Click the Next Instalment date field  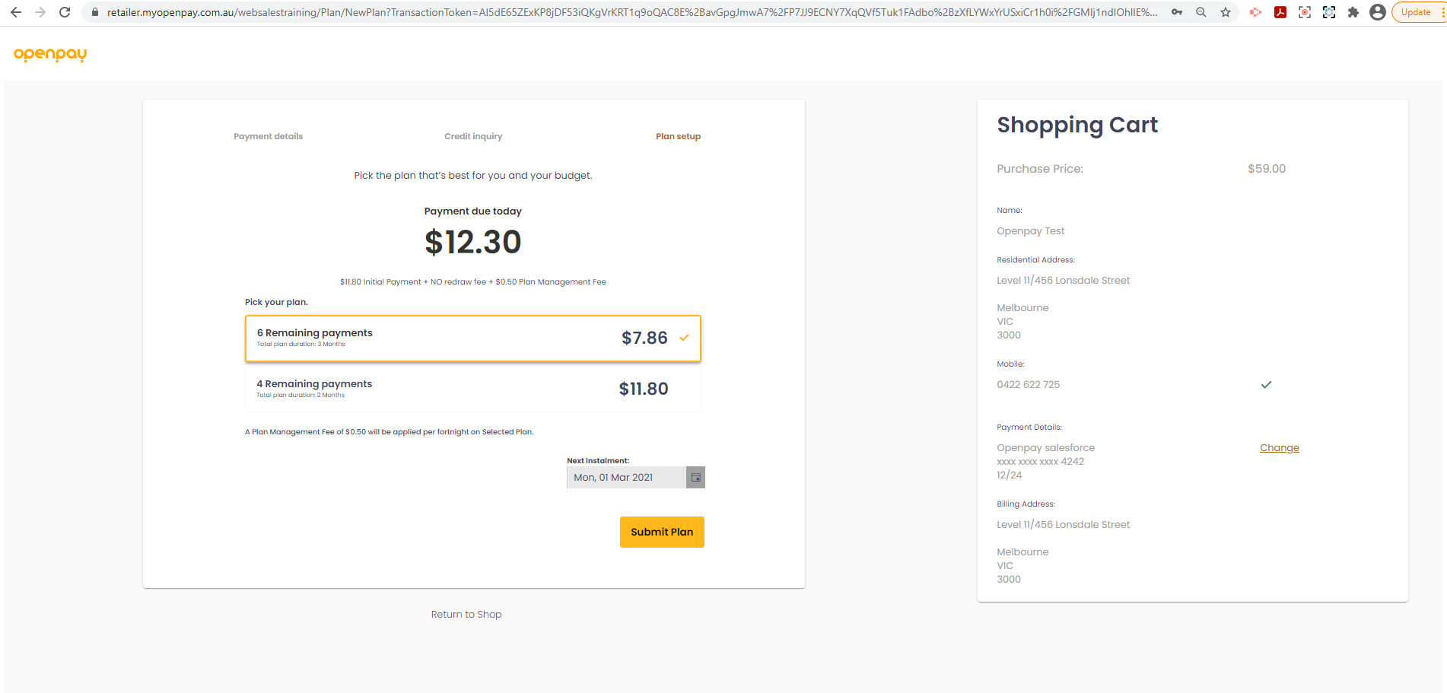[625, 478]
